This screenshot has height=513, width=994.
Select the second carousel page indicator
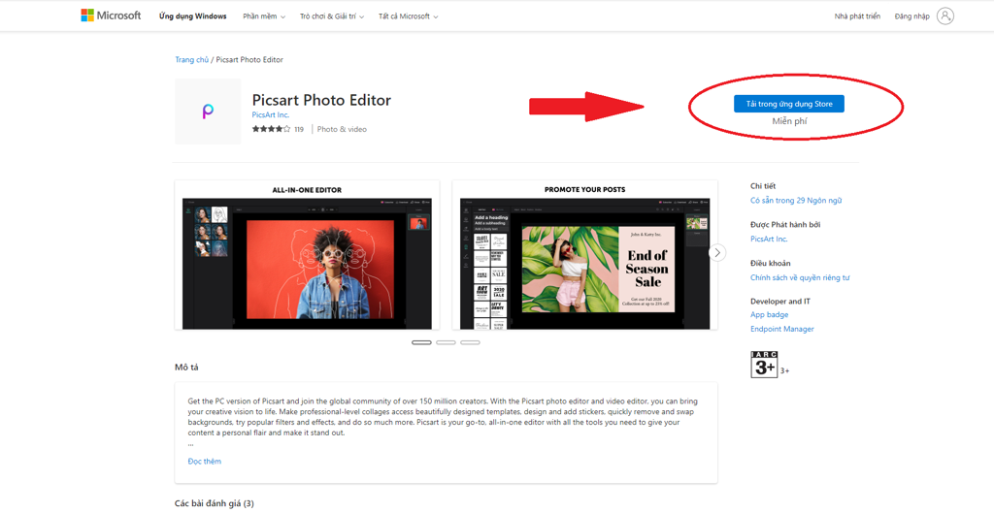446,342
